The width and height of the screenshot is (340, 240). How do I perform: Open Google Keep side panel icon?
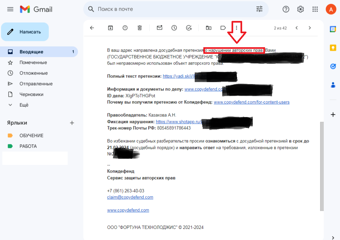(333, 48)
